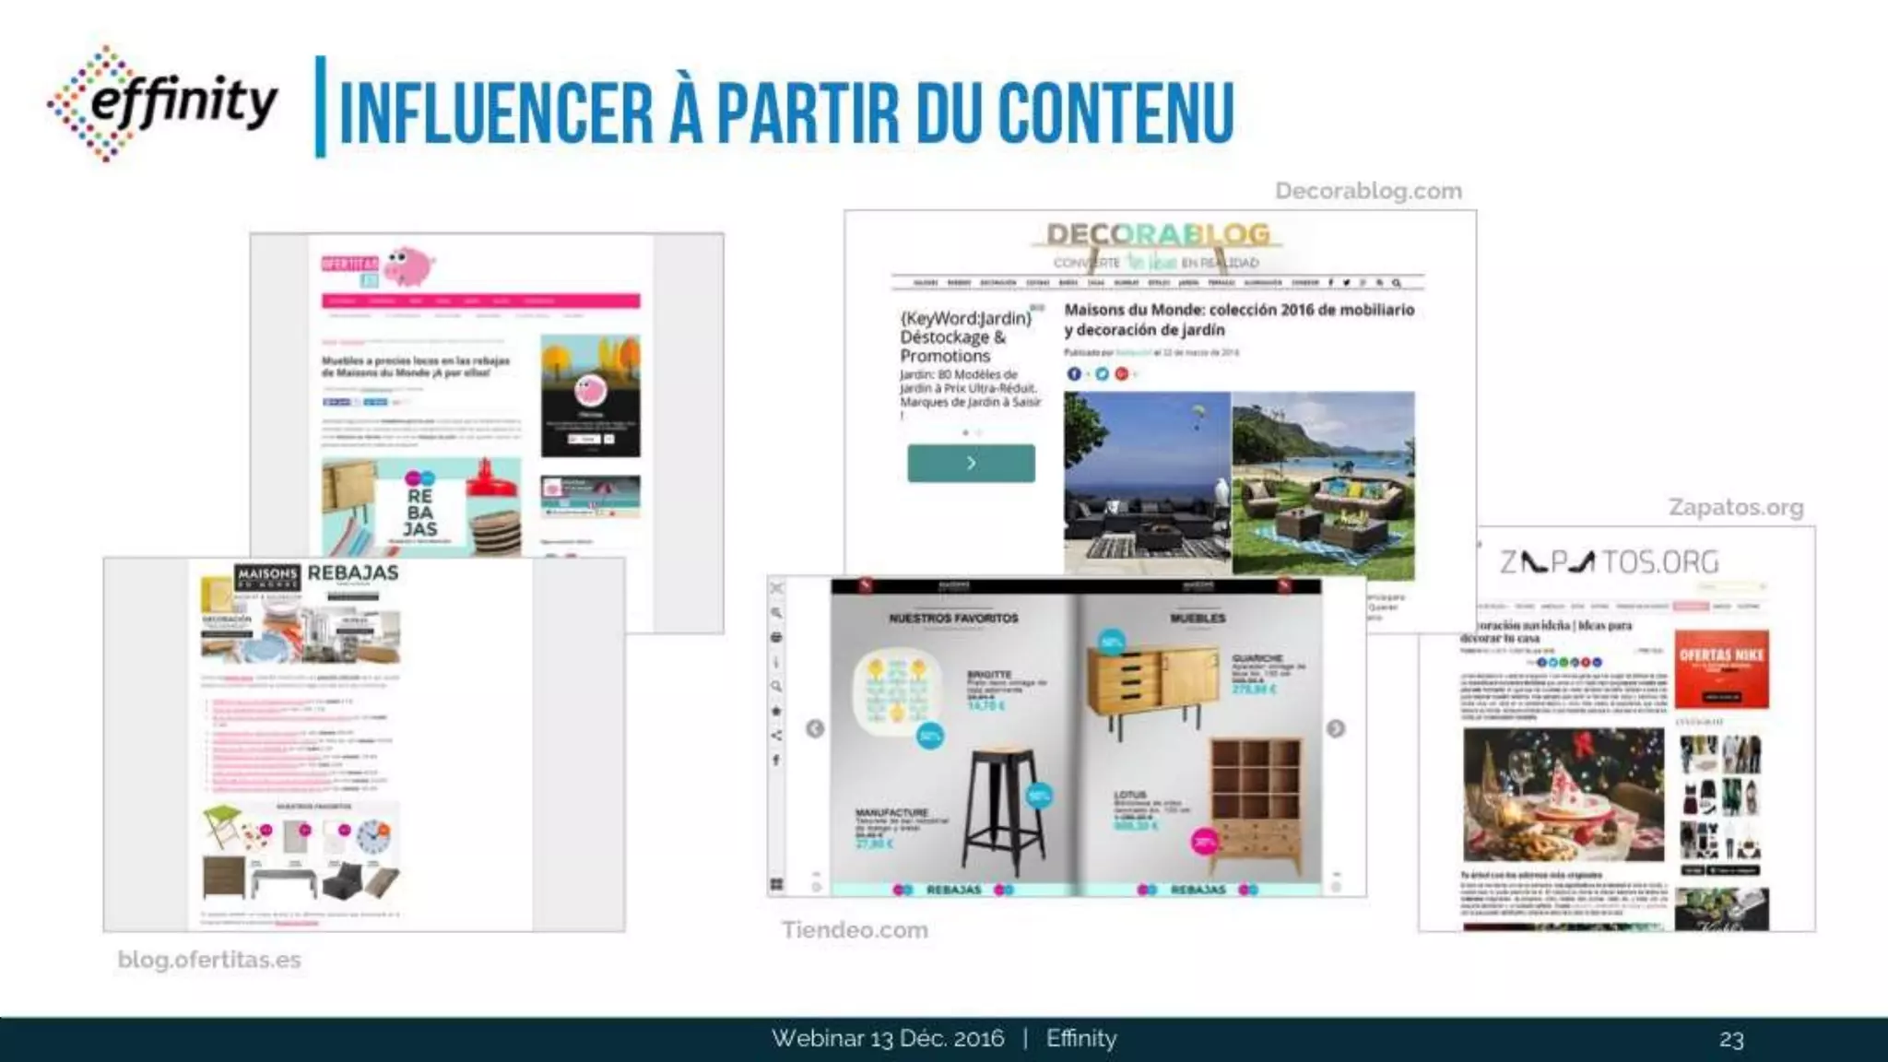The height and width of the screenshot is (1062, 1888).
Task: Click the search field on Zapatos.org header
Action: click(1731, 586)
